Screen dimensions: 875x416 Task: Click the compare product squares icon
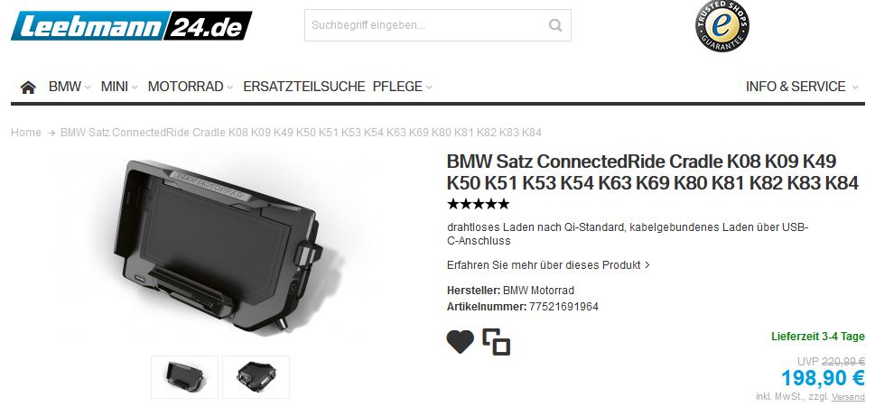496,342
